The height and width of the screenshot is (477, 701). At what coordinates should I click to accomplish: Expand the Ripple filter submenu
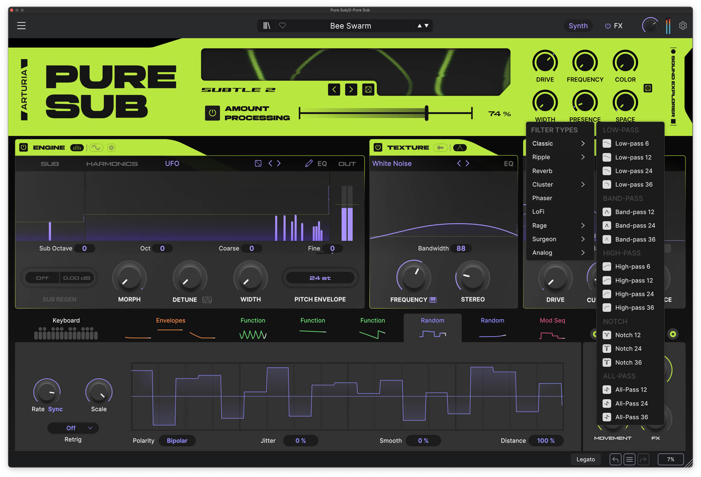(x=560, y=157)
